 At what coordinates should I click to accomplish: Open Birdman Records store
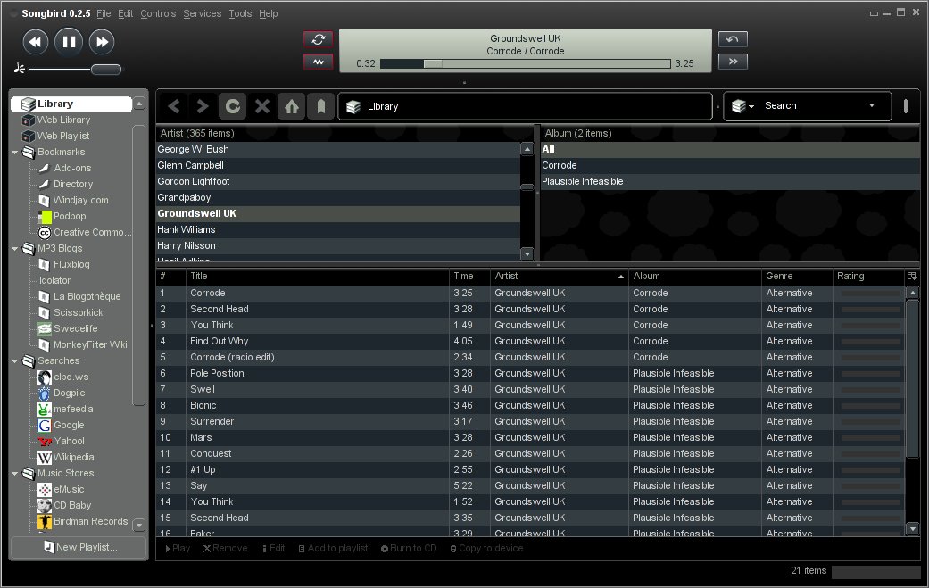[90, 521]
